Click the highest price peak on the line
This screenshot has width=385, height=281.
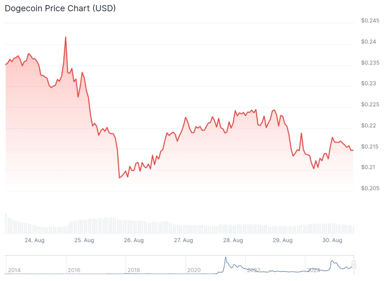point(66,37)
